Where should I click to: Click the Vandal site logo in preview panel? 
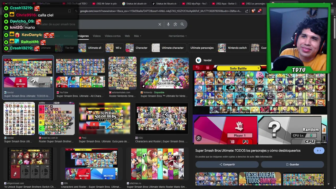(x=198, y=60)
